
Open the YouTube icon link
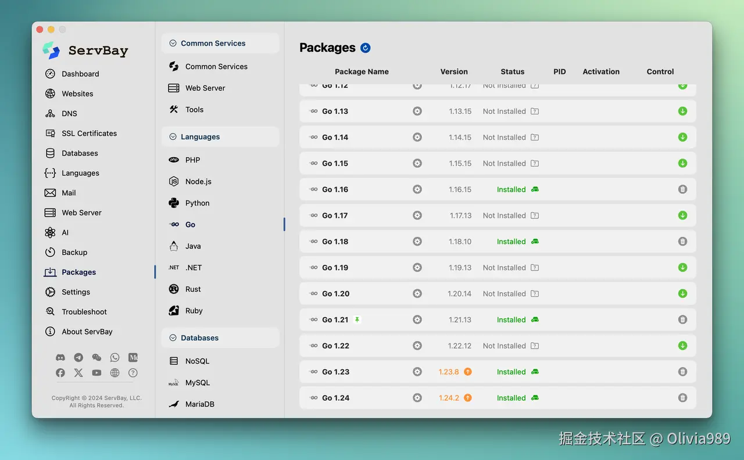click(96, 373)
